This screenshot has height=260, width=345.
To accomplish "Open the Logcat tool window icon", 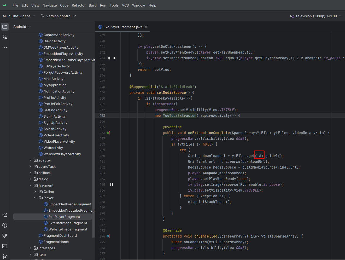I will click(x=5, y=215).
